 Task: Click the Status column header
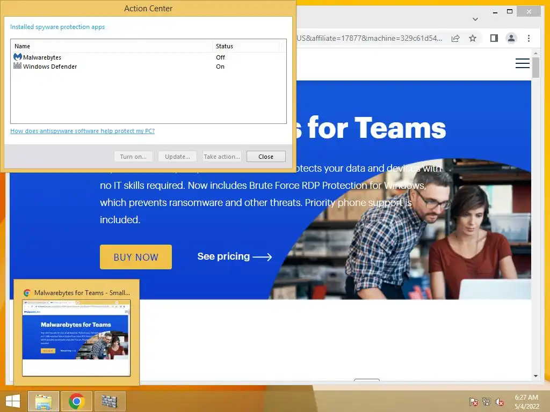[x=245, y=46]
